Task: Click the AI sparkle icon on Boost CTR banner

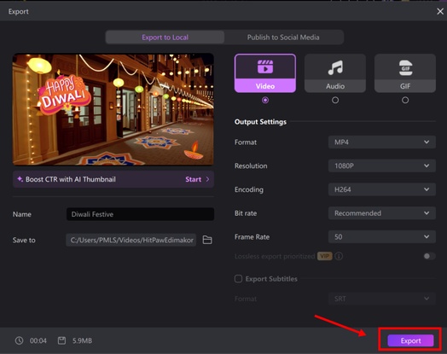Action: [x=20, y=179]
